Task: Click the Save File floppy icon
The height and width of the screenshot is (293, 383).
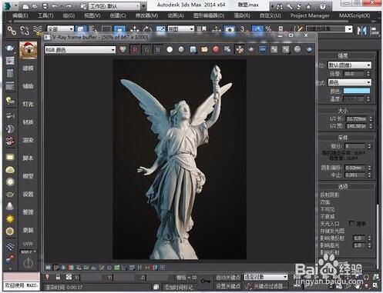Action: (45, 6)
